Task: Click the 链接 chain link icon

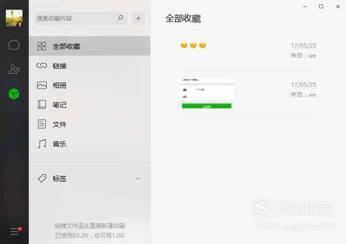Action: pyautogui.click(x=42, y=66)
